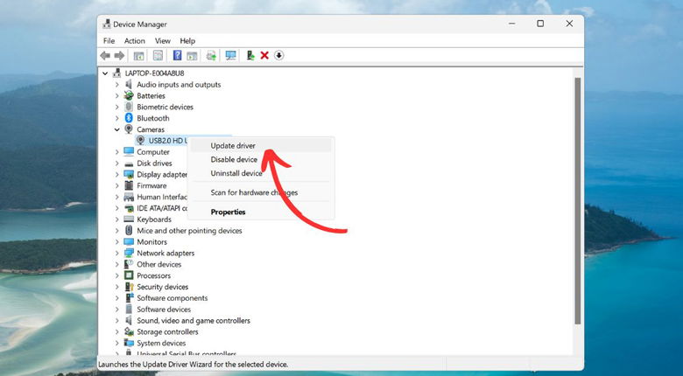Click the red X uninstall device icon
Screen dimensions: 683x376
[264, 55]
